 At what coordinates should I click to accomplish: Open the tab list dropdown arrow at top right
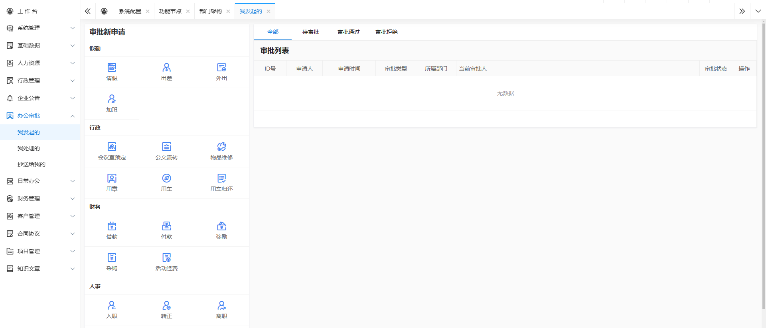(758, 11)
